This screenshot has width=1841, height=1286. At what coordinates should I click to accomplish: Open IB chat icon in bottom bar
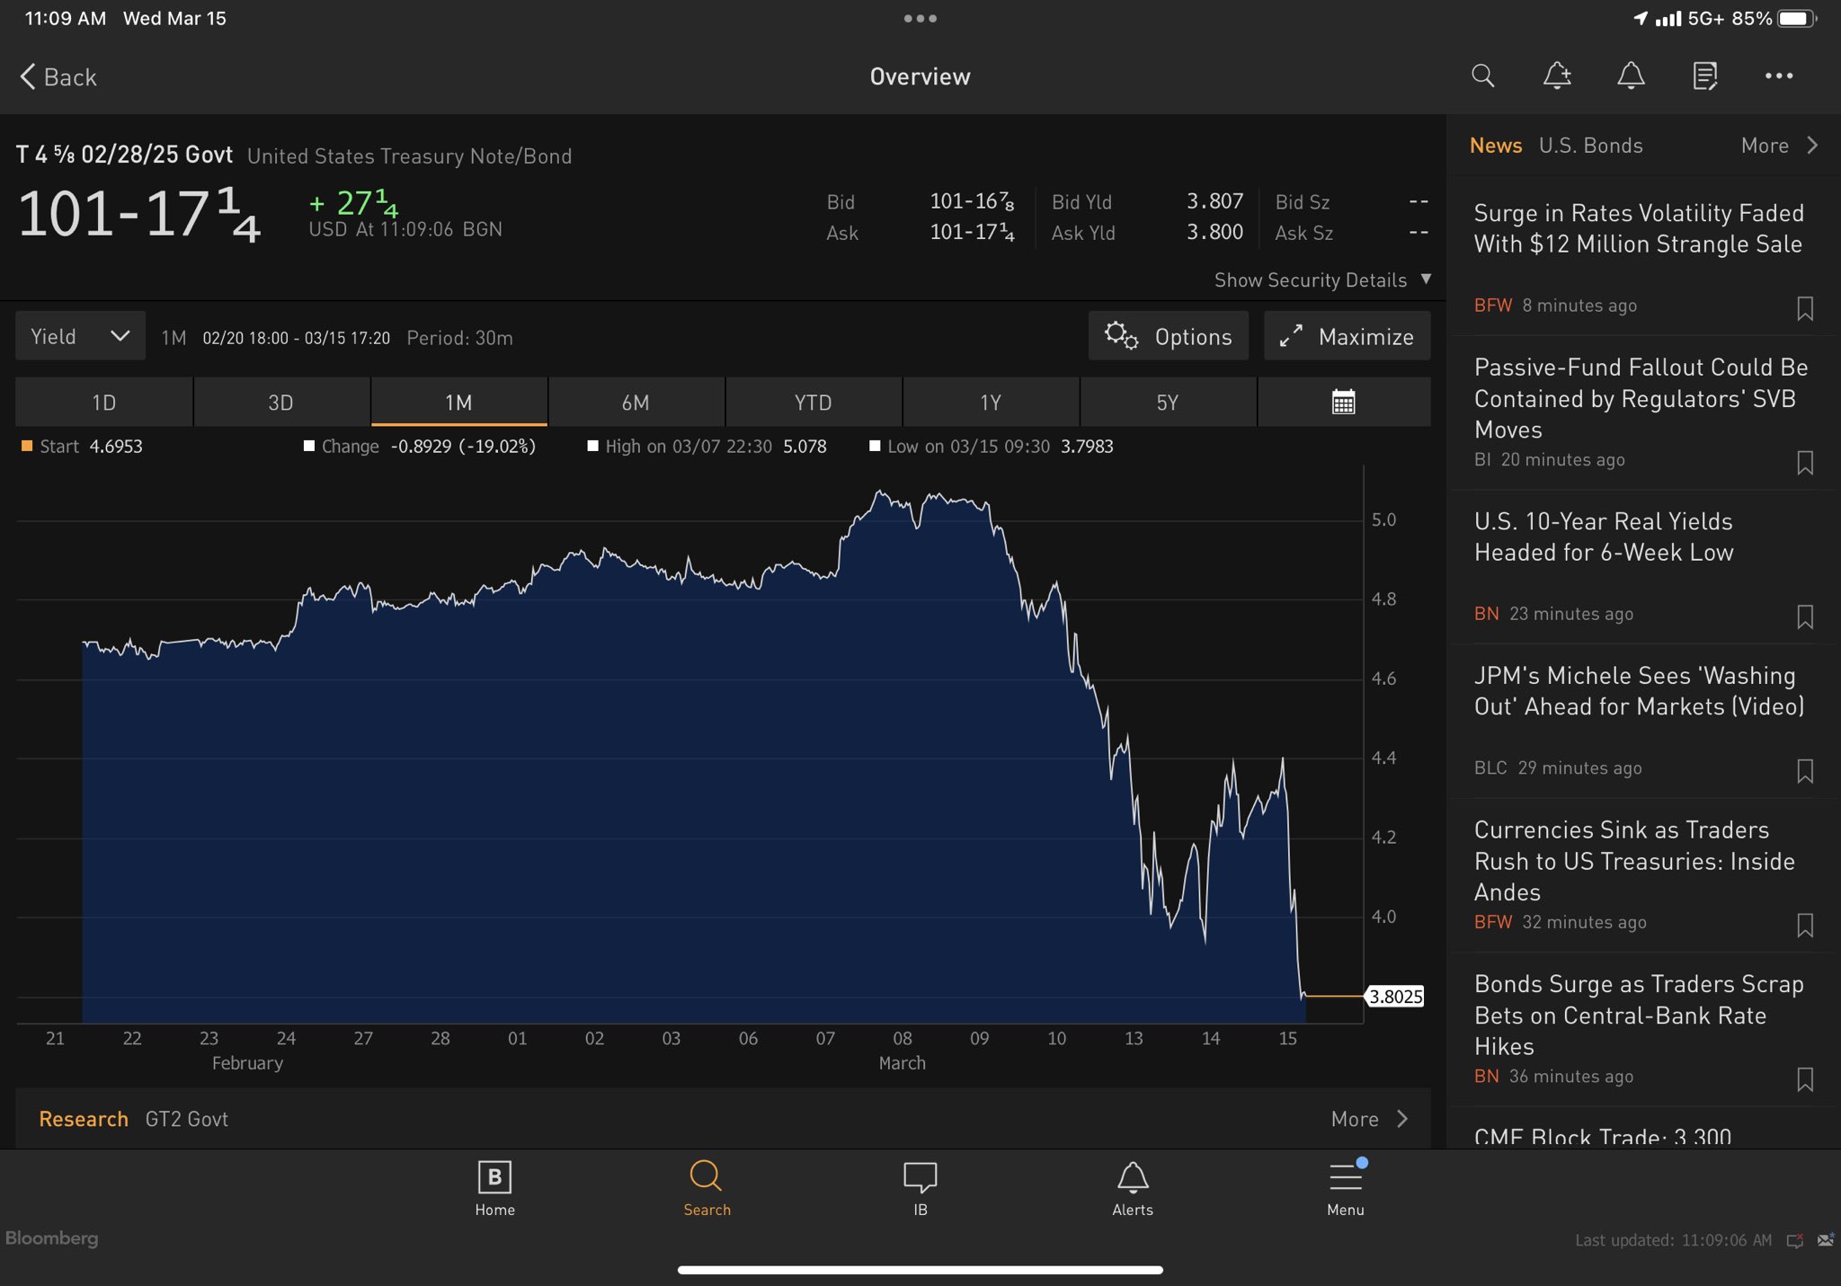pyautogui.click(x=920, y=1187)
